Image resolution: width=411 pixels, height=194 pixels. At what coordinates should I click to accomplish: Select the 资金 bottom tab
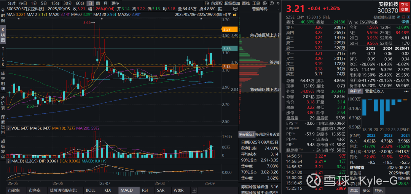pos(366,190)
